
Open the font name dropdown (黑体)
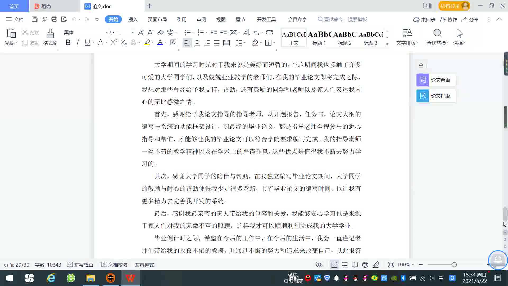(x=107, y=33)
